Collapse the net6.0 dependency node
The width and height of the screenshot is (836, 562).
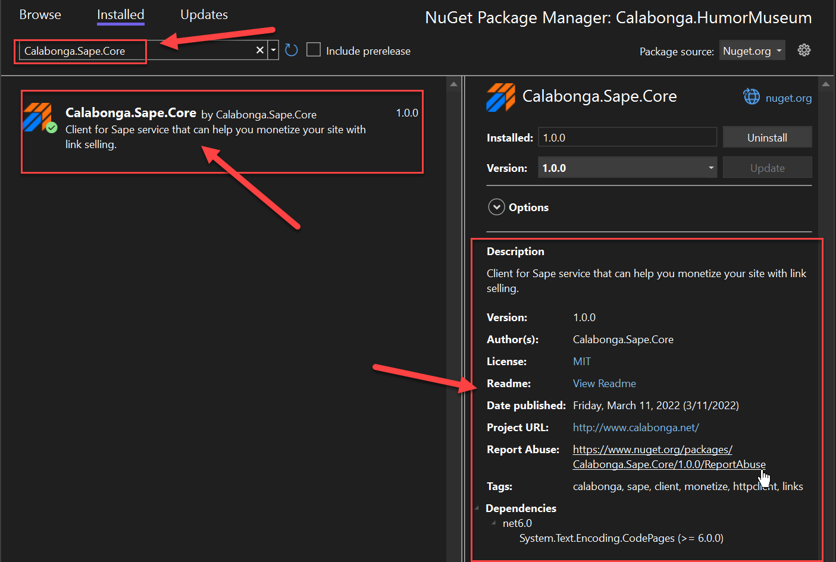click(x=494, y=523)
